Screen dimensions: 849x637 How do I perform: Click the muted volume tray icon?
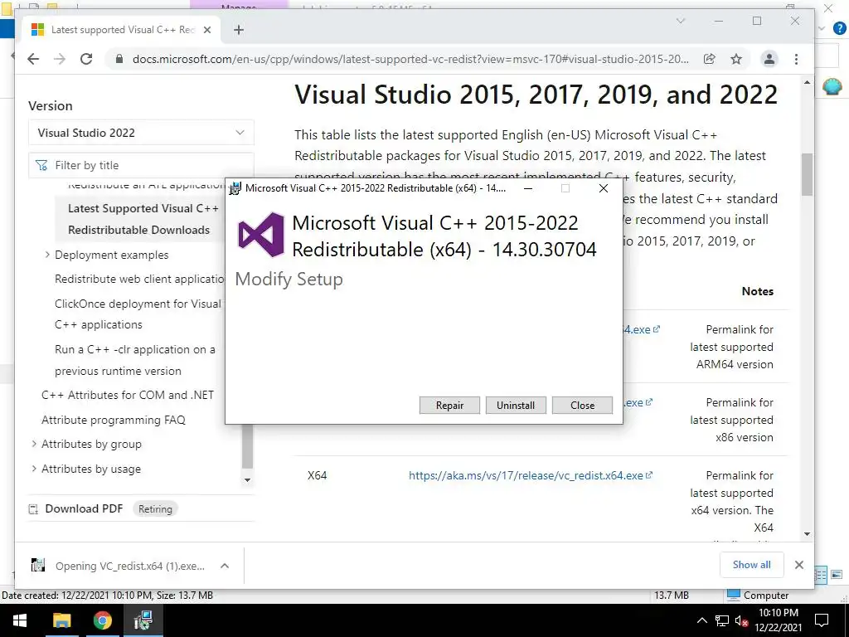coord(741,620)
